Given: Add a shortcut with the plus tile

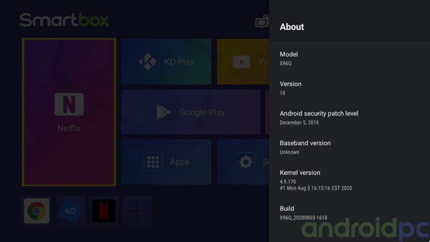Looking at the screenshot, I should point(137,211).
